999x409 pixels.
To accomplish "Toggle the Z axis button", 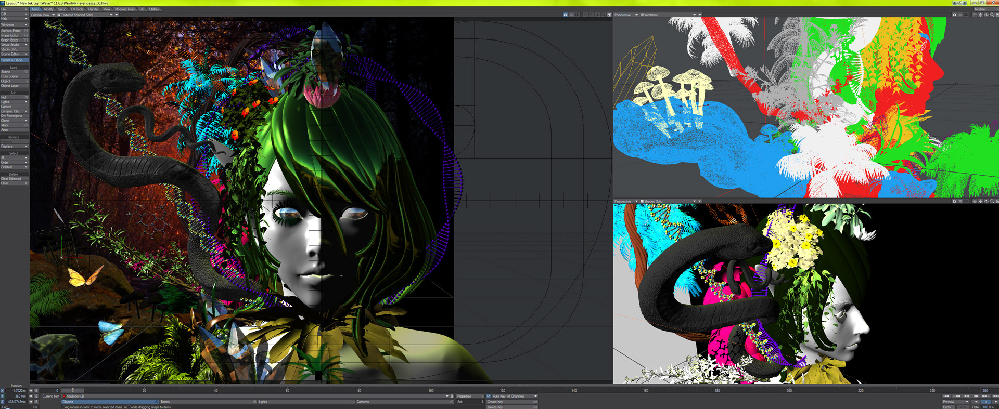I will (2, 402).
